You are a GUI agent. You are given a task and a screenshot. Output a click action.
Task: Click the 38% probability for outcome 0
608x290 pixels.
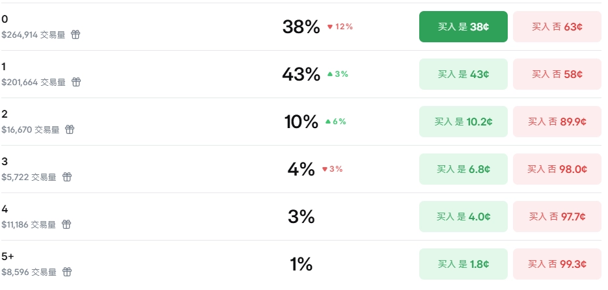click(x=301, y=27)
